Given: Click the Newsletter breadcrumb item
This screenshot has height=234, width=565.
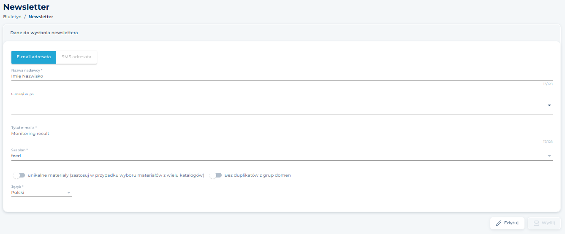Looking at the screenshot, I should tap(41, 17).
